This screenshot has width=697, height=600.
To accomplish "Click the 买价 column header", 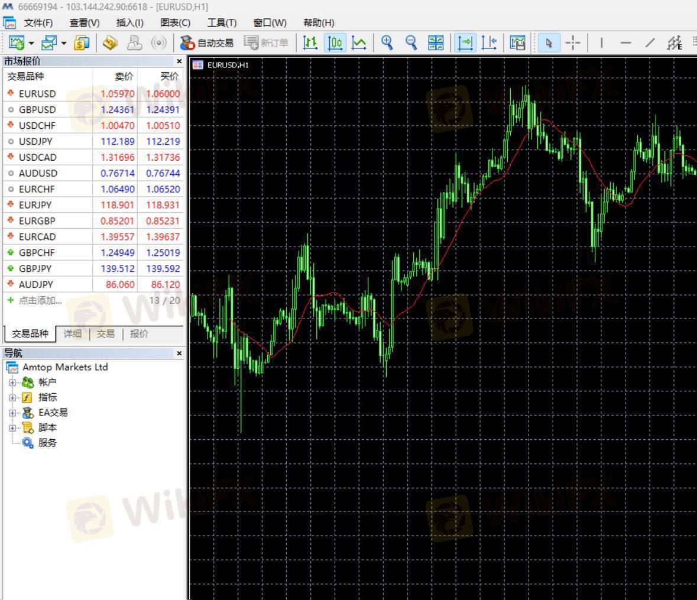I will [x=160, y=76].
